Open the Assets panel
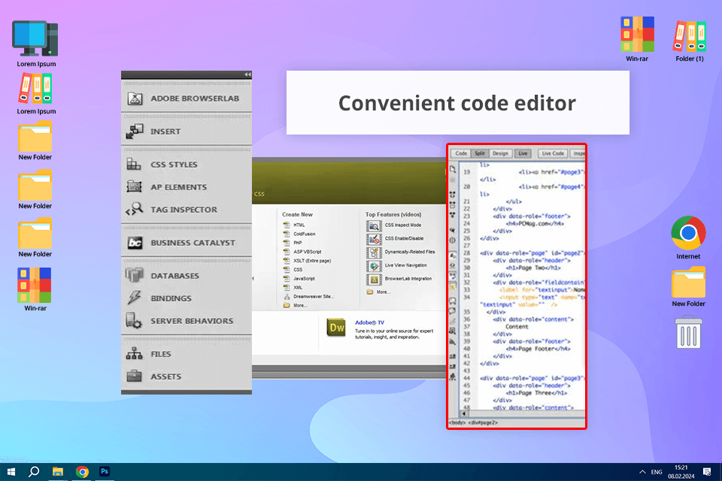722x481 pixels. 187,377
